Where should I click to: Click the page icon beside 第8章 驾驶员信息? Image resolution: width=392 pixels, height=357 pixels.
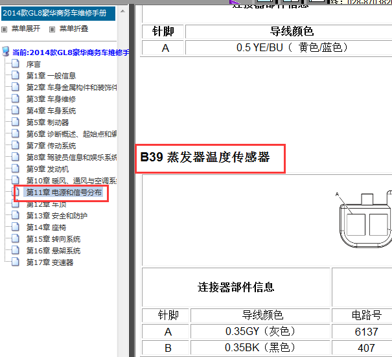pyautogui.click(x=16, y=157)
